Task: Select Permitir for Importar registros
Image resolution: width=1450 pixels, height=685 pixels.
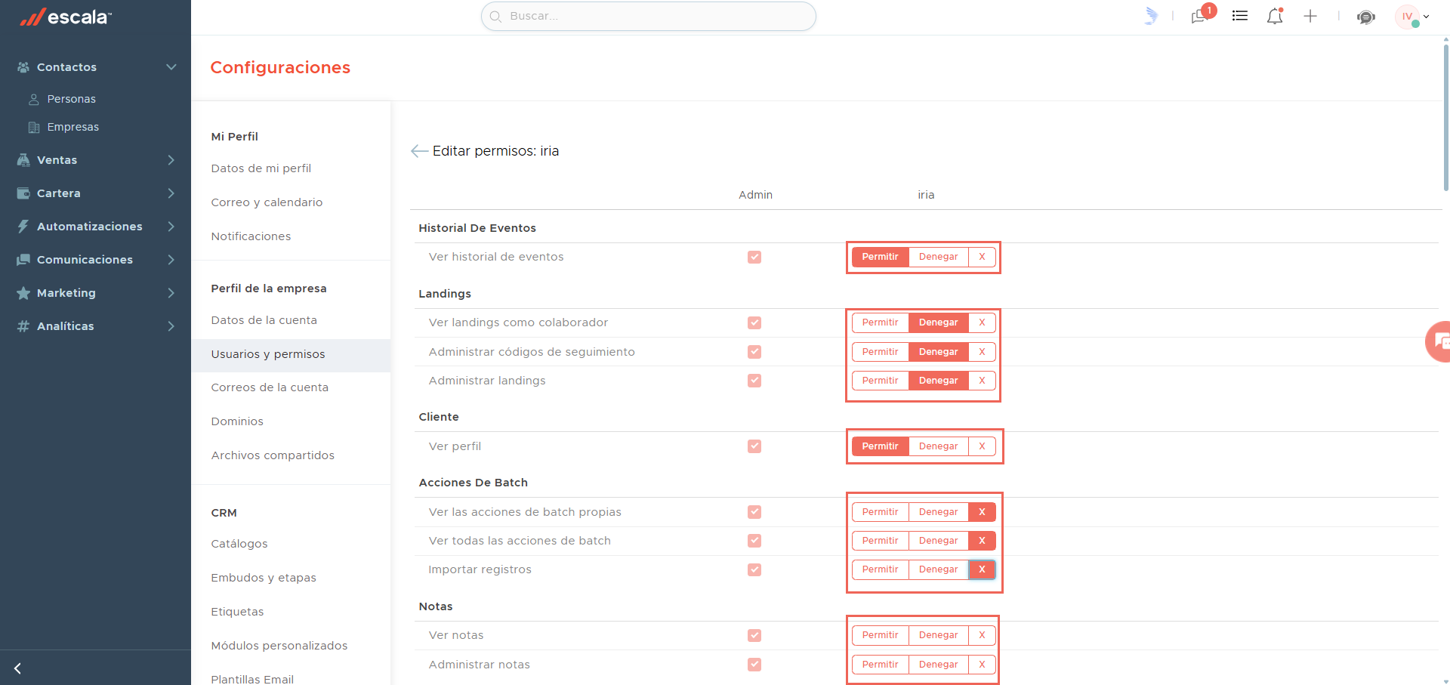Action: coord(881,569)
